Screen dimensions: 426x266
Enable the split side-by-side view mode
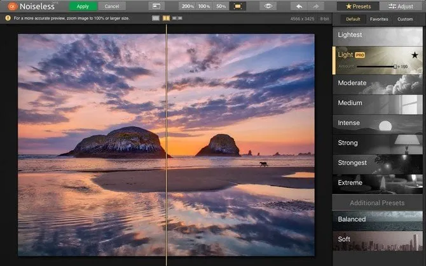click(165, 18)
